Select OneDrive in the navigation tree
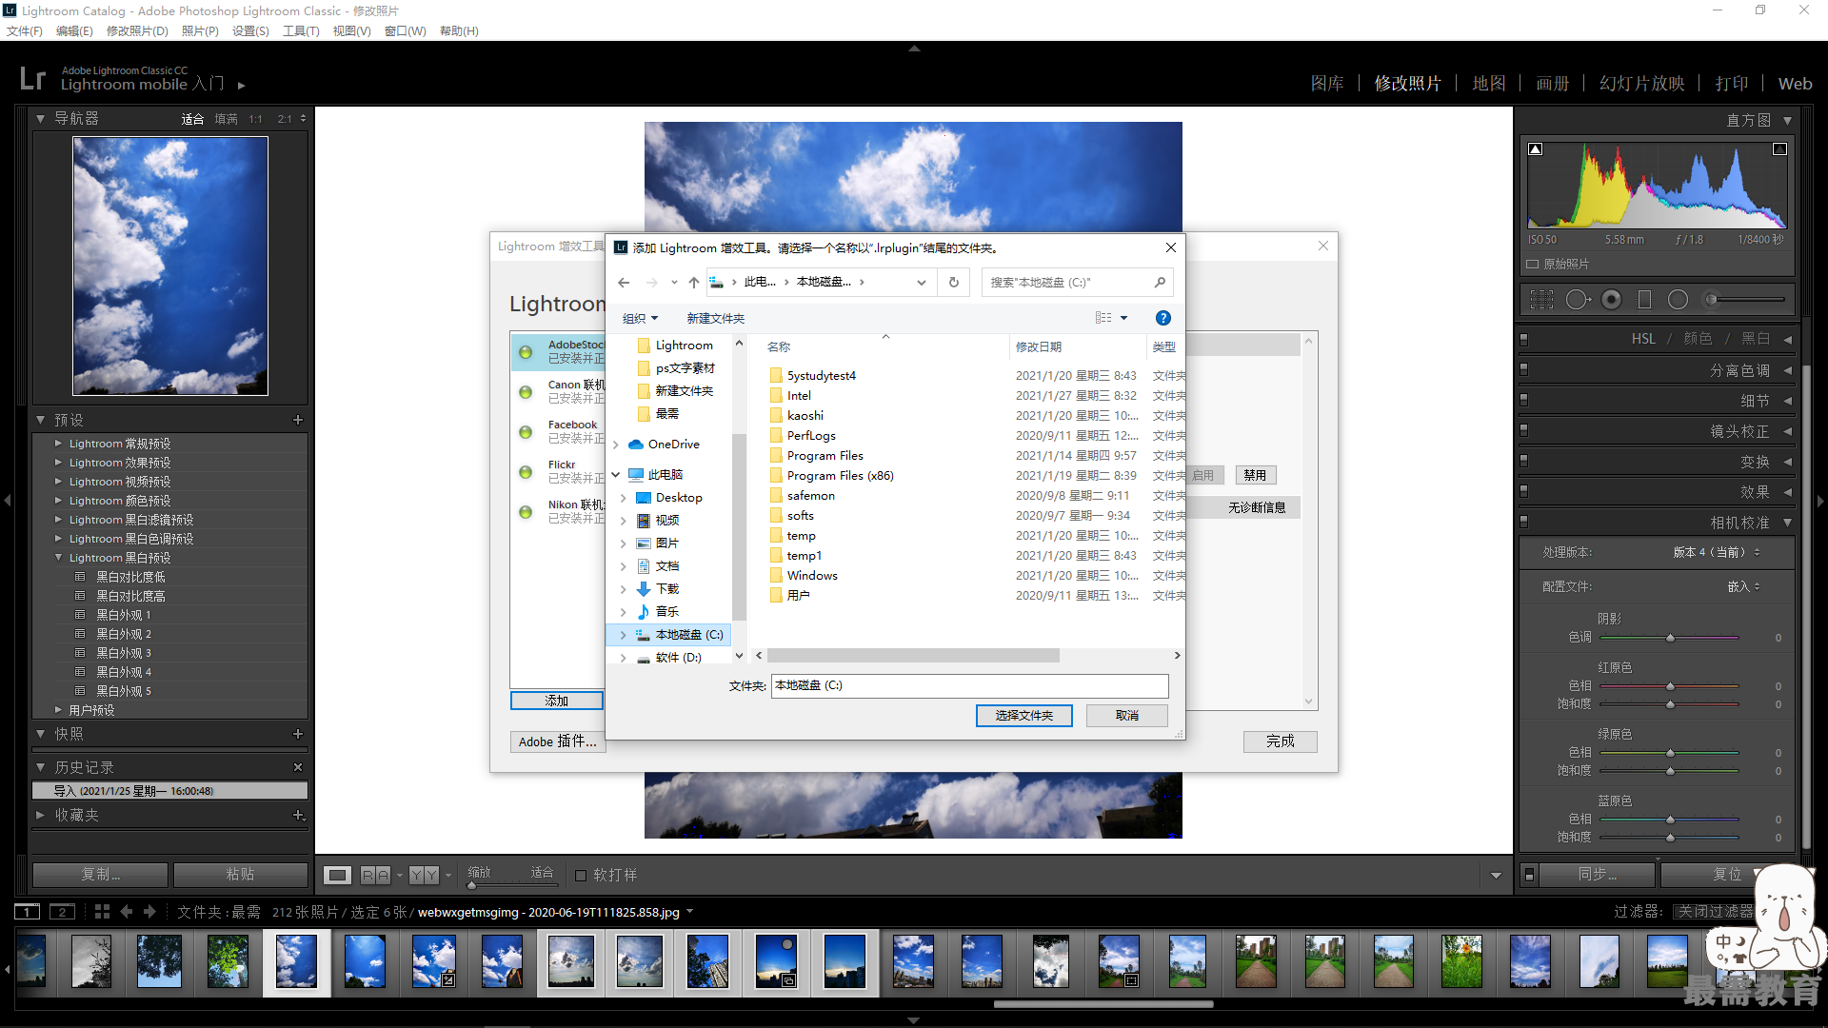The image size is (1828, 1028). [x=673, y=445]
